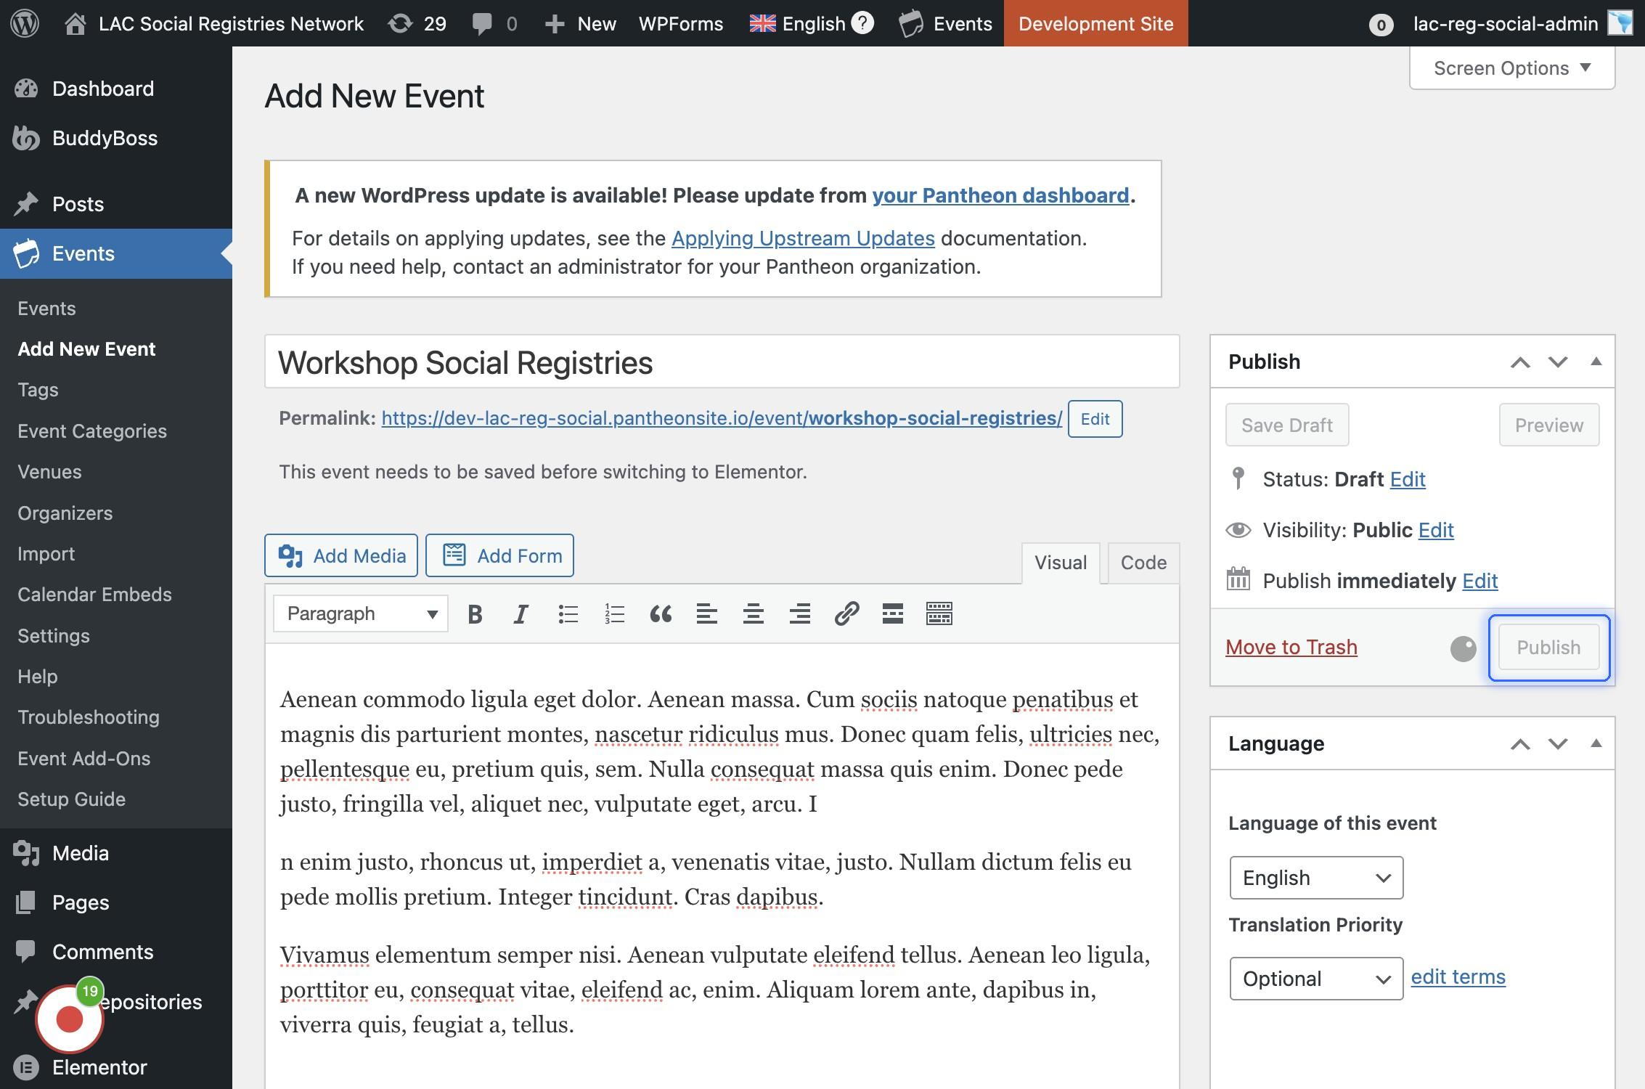Insert a bulleted list

click(x=568, y=614)
